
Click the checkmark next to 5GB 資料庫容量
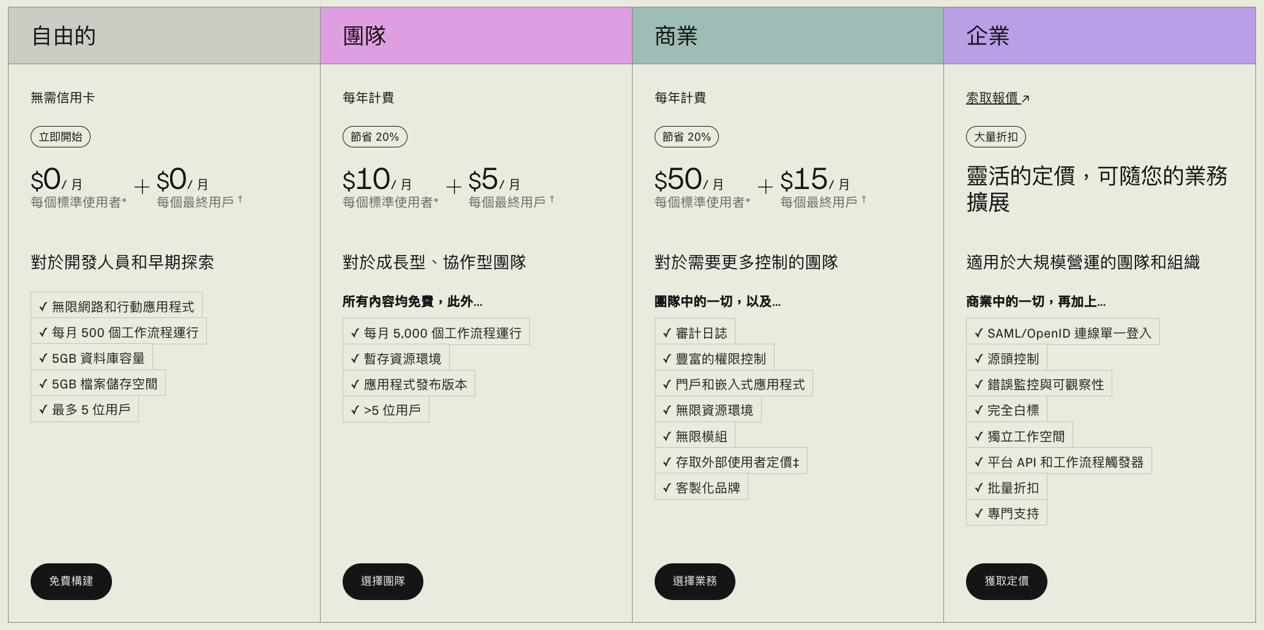pyautogui.click(x=43, y=358)
